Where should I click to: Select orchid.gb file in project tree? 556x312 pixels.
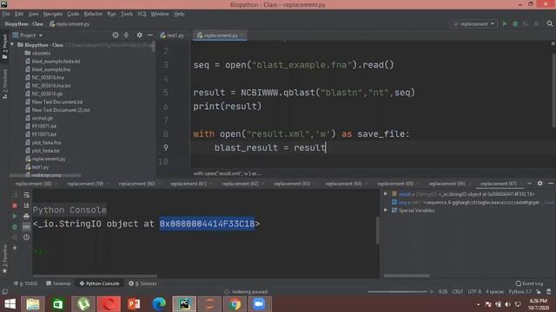[x=43, y=118]
